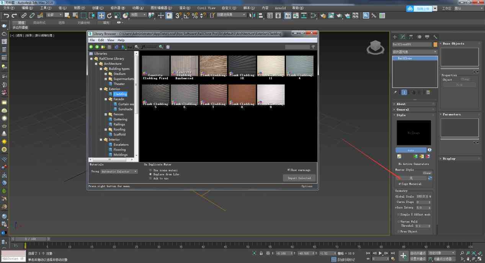Enable Simple X Offset mode checkbox
This screenshot has width=485, height=263.
pyautogui.click(x=398, y=215)
